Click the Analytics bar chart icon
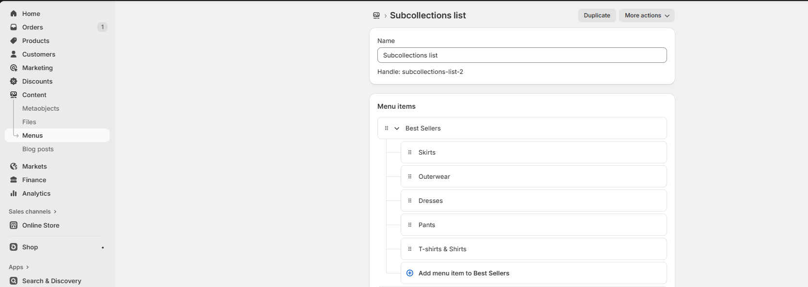The height and width of the screenshot is (287, 808). (x=14, y=193)
